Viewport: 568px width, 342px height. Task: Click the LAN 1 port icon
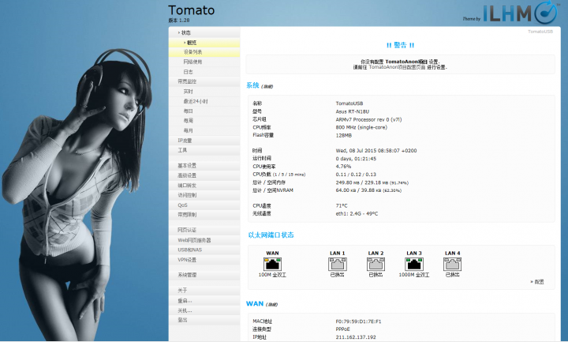[338, 264]
